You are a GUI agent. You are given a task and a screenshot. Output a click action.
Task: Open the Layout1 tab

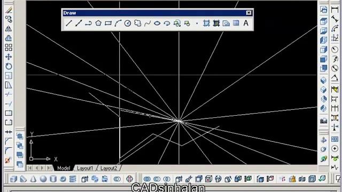click(x=85, y=168)
